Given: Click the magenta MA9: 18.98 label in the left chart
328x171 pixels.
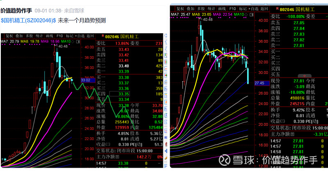Looking at the screenshot, I should point(50,41).
